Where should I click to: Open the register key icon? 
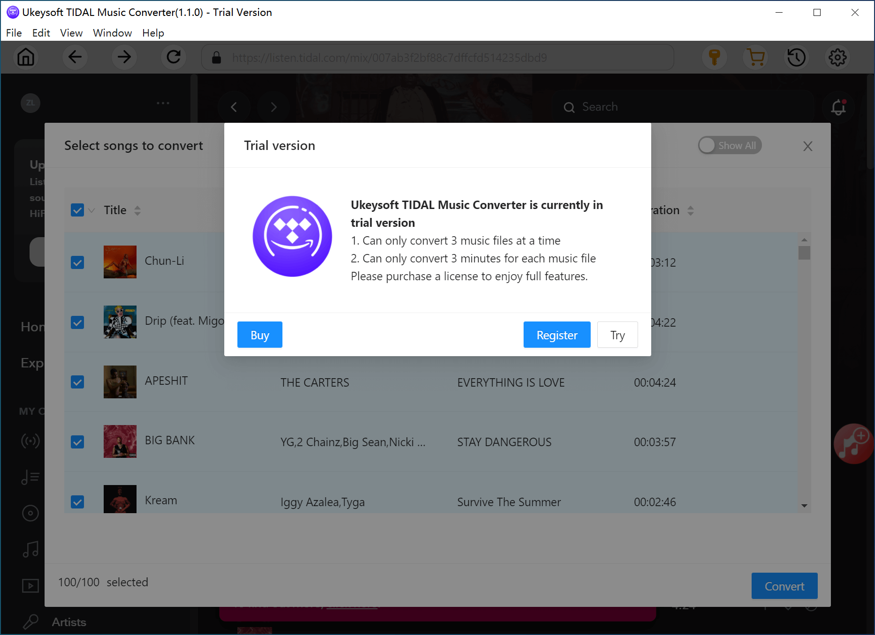click(715, 57)
